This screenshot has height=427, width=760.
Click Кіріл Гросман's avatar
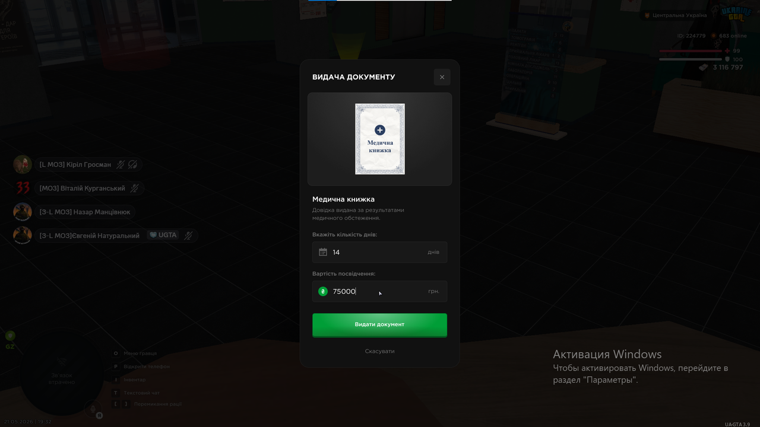point(23,164)
